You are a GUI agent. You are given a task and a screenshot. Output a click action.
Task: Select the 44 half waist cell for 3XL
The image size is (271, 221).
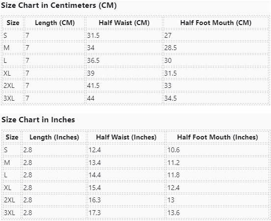pos(124,98)
